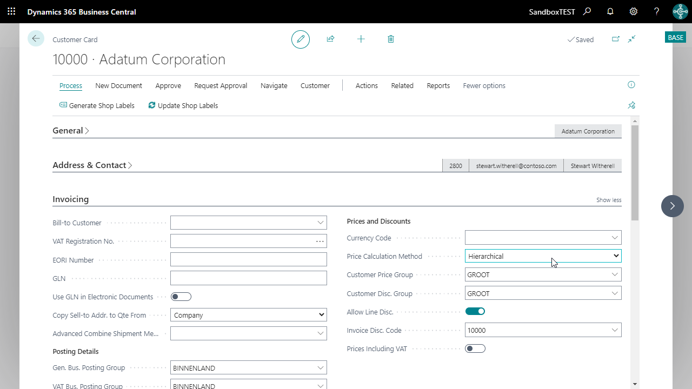Open the Customer Price Group dropdown
The width and height of the screenshot is (692, 389).
click(x=615, y=274)
